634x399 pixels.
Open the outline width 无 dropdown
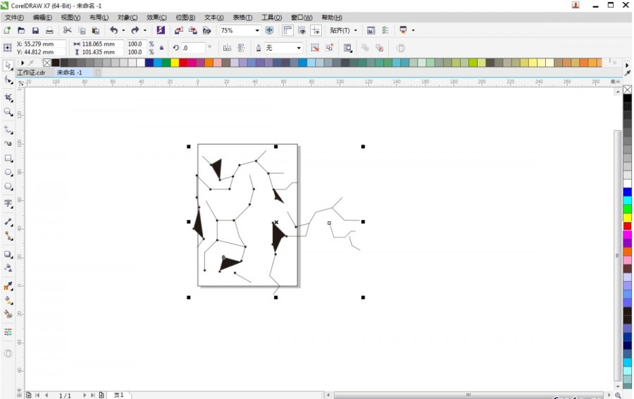click(x=299, y=48)
